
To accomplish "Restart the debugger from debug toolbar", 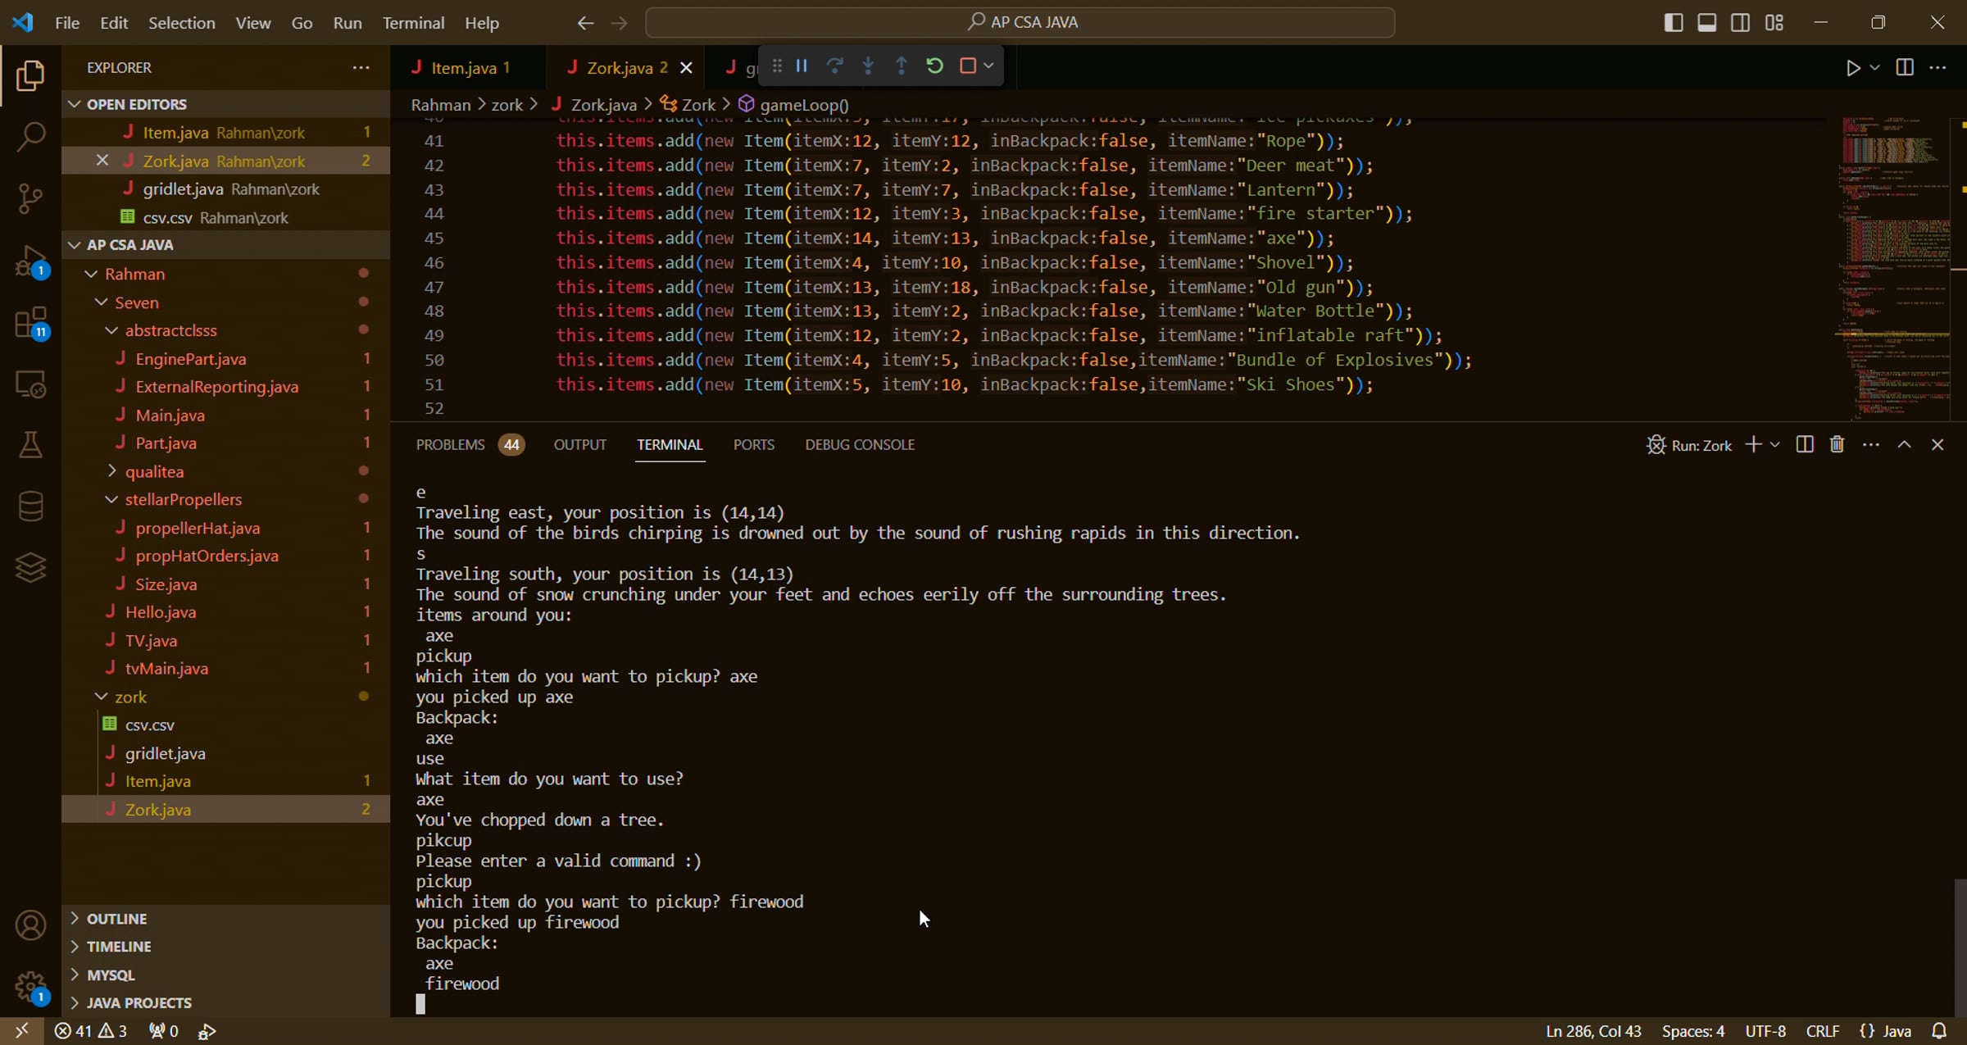I will [934, 66].
